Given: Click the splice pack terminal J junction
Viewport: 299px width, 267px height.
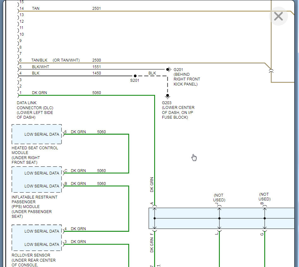Looking at the screenshot, I should pos(219,218).
